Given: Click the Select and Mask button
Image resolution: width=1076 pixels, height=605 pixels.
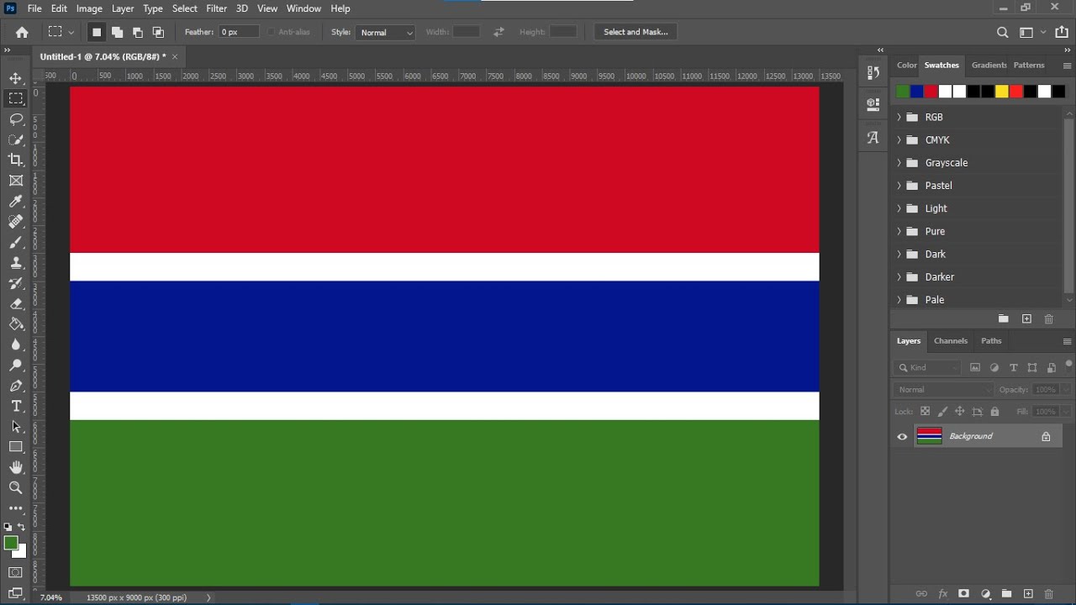Looking at the screenshot, I should click(636, 32).
